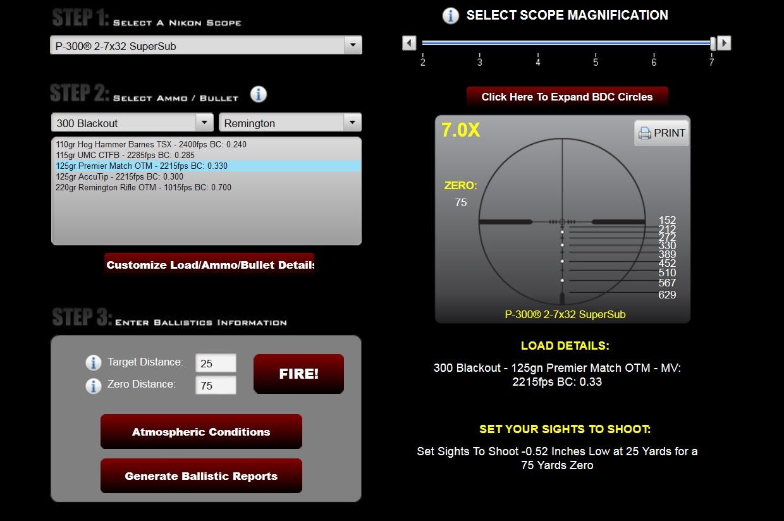784x521 pixels.
Task: Choose 125gr AccuTip ammo entry
Action: coord(119,177)
